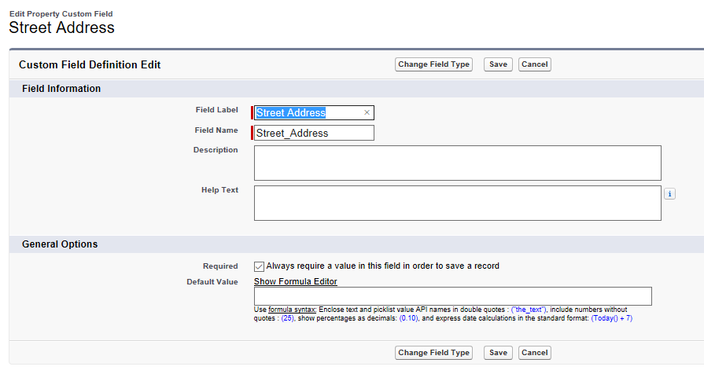The height and width of the screenshot is (374, 704).
Task: Click inside the Description text area
Action: pyautogui.click(x=457, y=163)
